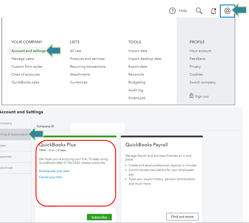
Task: Click the YOUR COMPANY heading
Action: [x=27, y=42]
